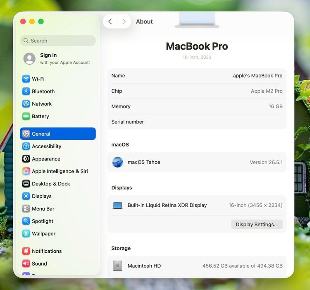Click the search magnifier icon

coord(26,41)
